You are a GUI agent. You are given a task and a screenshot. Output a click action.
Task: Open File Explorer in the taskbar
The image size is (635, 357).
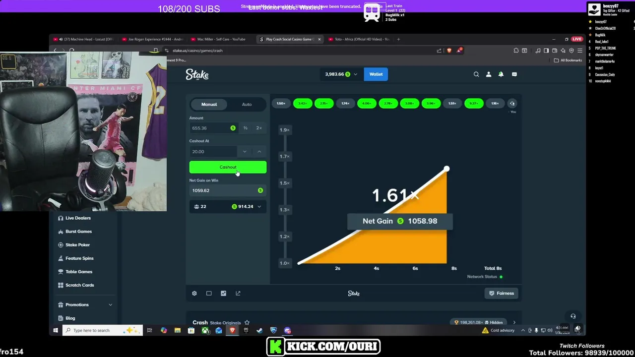tap(177, 330)
